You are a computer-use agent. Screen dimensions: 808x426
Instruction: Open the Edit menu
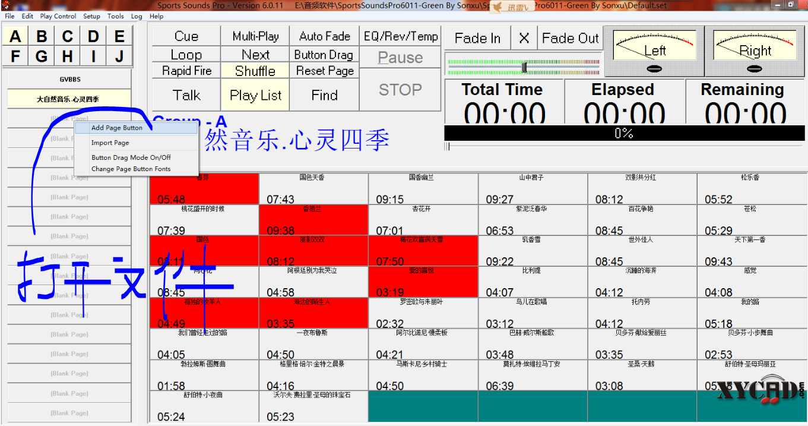coord(27,16)
